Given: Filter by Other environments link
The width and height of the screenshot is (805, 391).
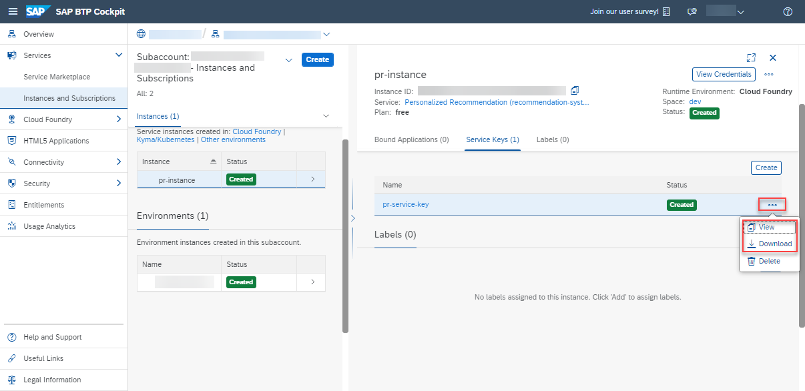Looking at the screenshot, I should click(x=233, y=139).
